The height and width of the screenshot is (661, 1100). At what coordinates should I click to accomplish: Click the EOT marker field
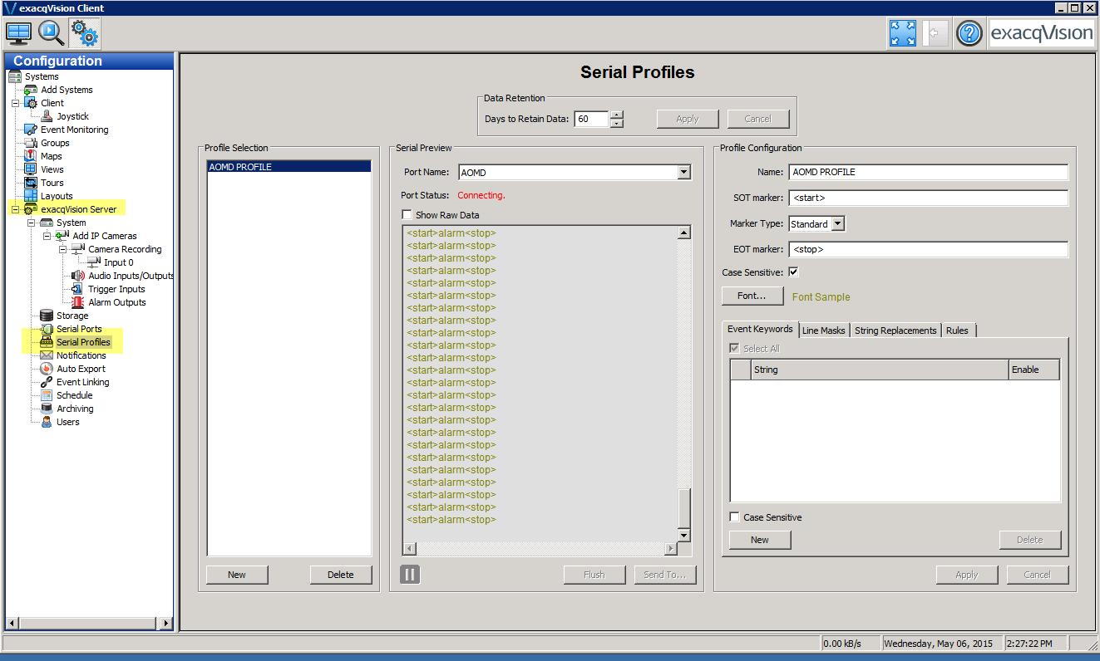928,249
